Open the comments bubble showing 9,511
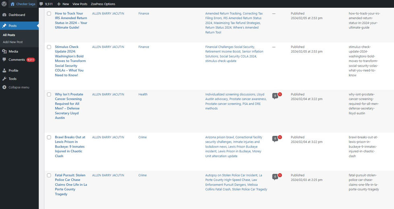The height and width of the screenshot is (209, 394). point(46,4)
